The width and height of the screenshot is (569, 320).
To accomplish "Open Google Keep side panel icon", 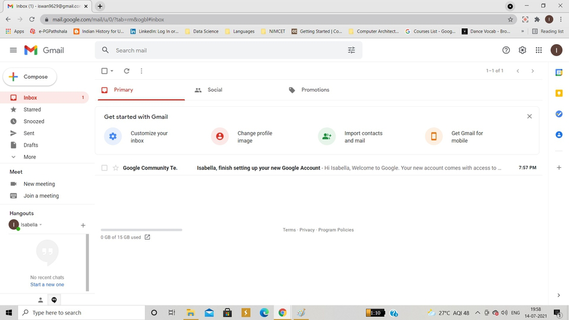I will [x=559, y=93].
